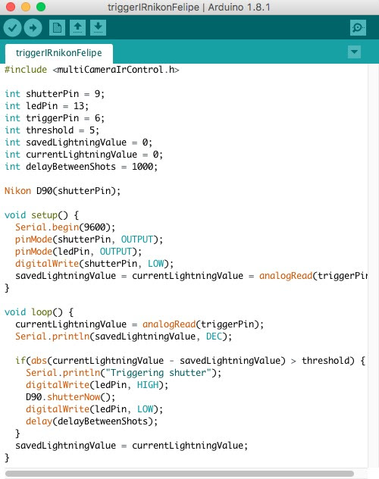Click 'int threshold = 5;' line

coord(52,130)
